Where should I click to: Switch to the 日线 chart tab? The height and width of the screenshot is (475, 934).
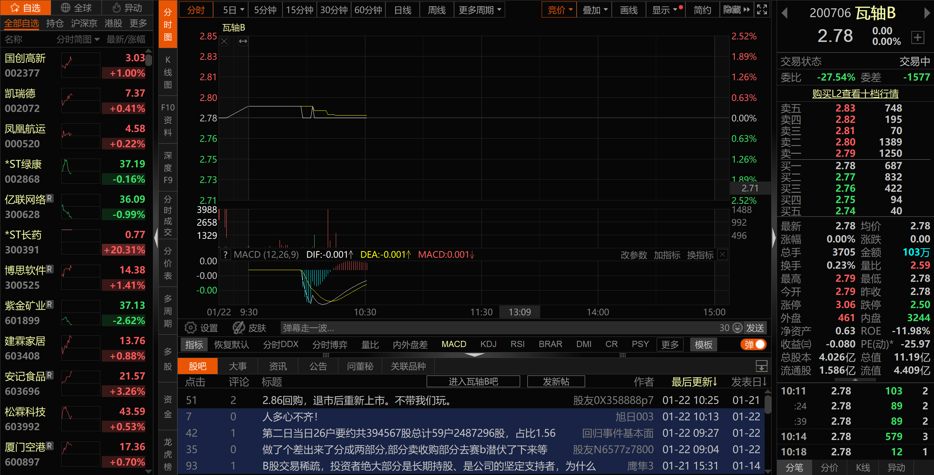403,10
